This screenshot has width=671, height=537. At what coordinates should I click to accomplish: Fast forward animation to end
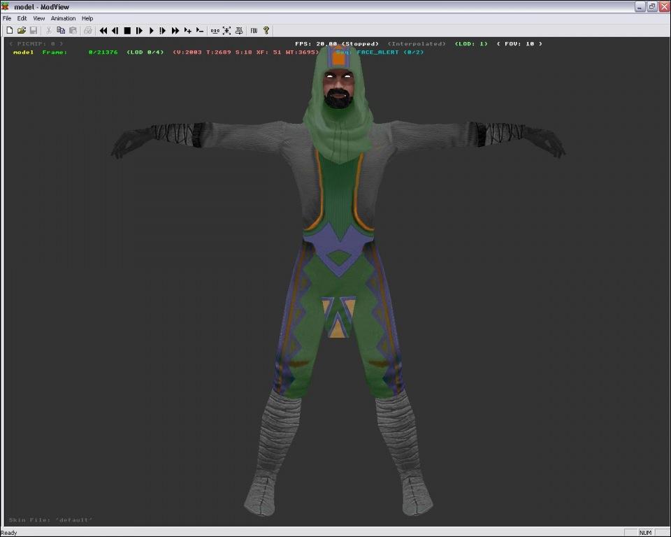tap(175, 31)
